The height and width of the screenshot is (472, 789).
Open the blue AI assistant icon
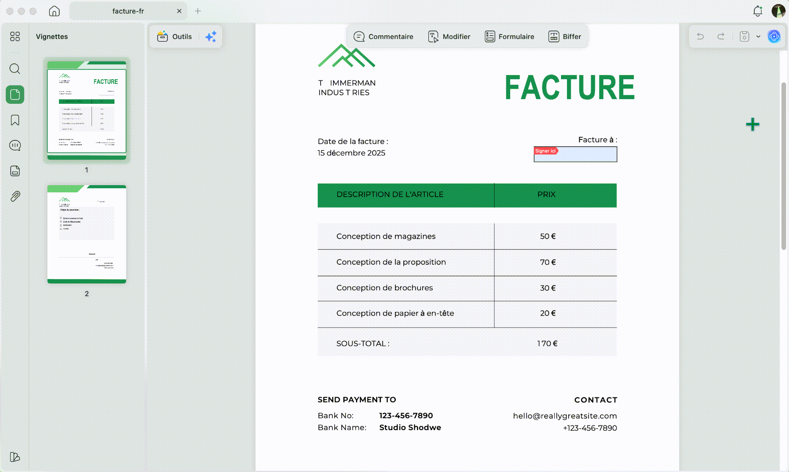(x=774, y=37)
